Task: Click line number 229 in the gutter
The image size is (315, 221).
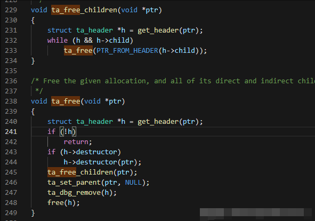Action: [x=11, y=10]
